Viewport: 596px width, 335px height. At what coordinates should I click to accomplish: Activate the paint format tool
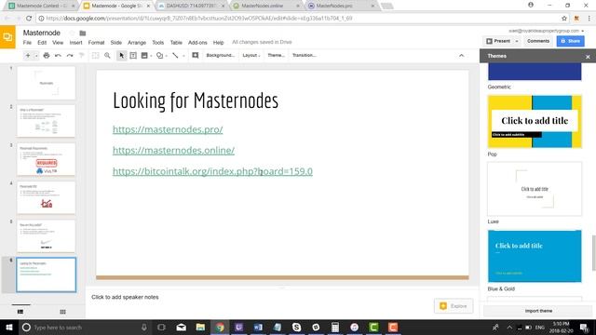81,56
